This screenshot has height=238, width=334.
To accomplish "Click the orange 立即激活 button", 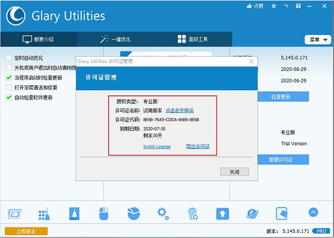I will (x=26, y=231).
